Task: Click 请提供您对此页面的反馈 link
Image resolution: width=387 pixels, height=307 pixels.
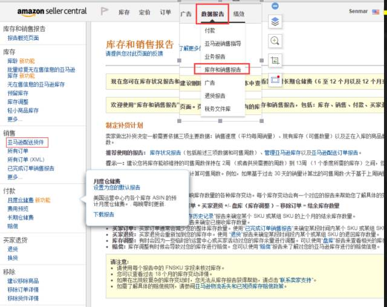Action: pyautogui.click(x=134, y=54)
